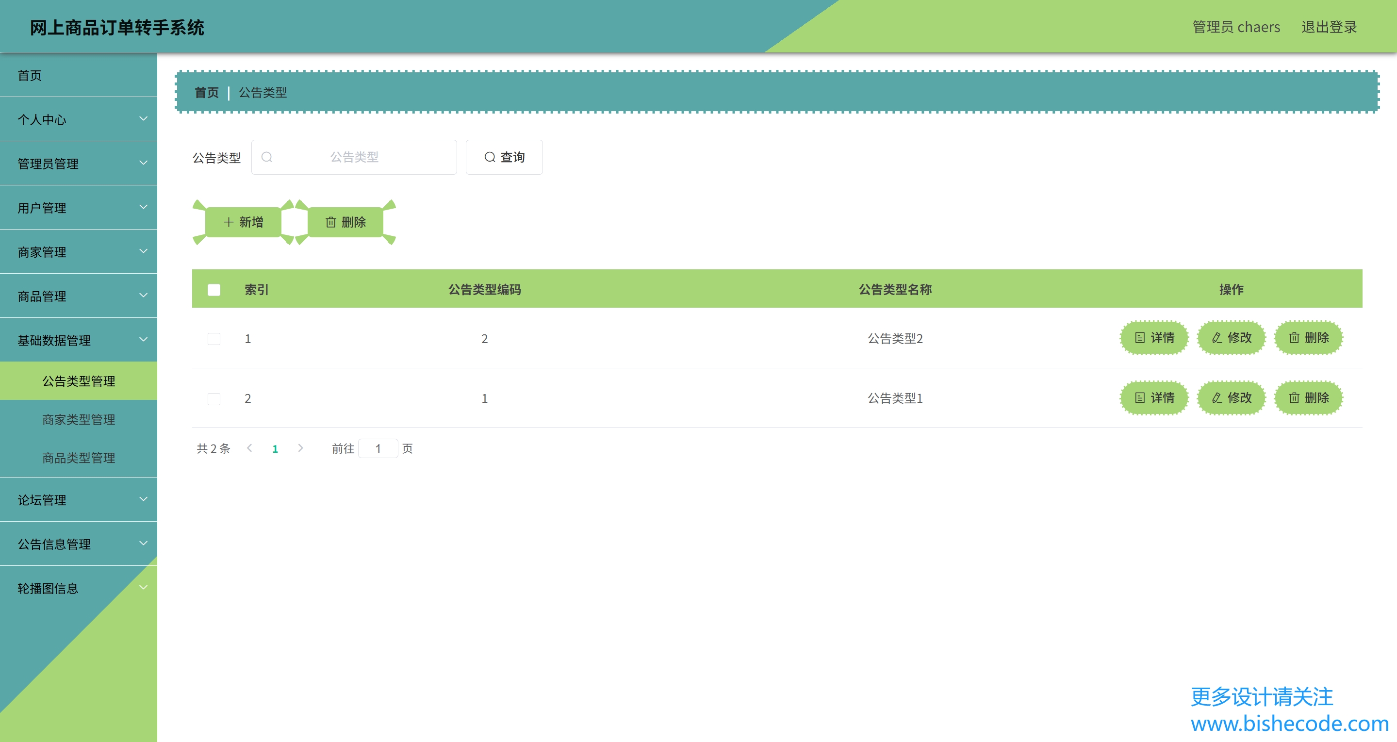Click the 删除 trash icon in row 1
The height and width of the screenshot is (742, 1397).
pyautogui.click(x=1294, y=338)
